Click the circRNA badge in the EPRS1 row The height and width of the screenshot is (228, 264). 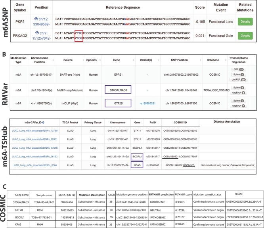pos(238,79)
